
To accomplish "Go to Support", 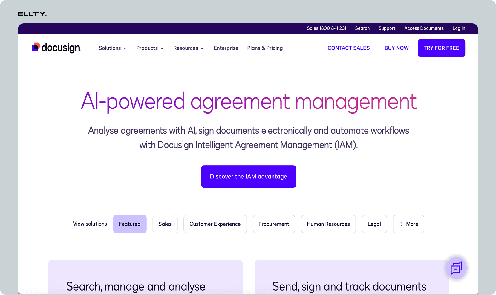I will pos(387,28).
